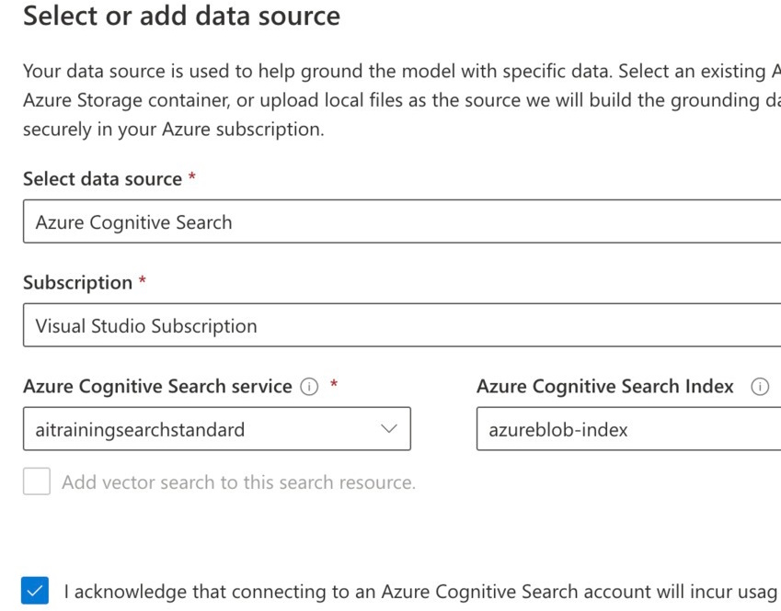Viewport: 781px width, 611px height.
Task: Click the 'I acknowledge' statement text
Action: [x=419, y=592]
